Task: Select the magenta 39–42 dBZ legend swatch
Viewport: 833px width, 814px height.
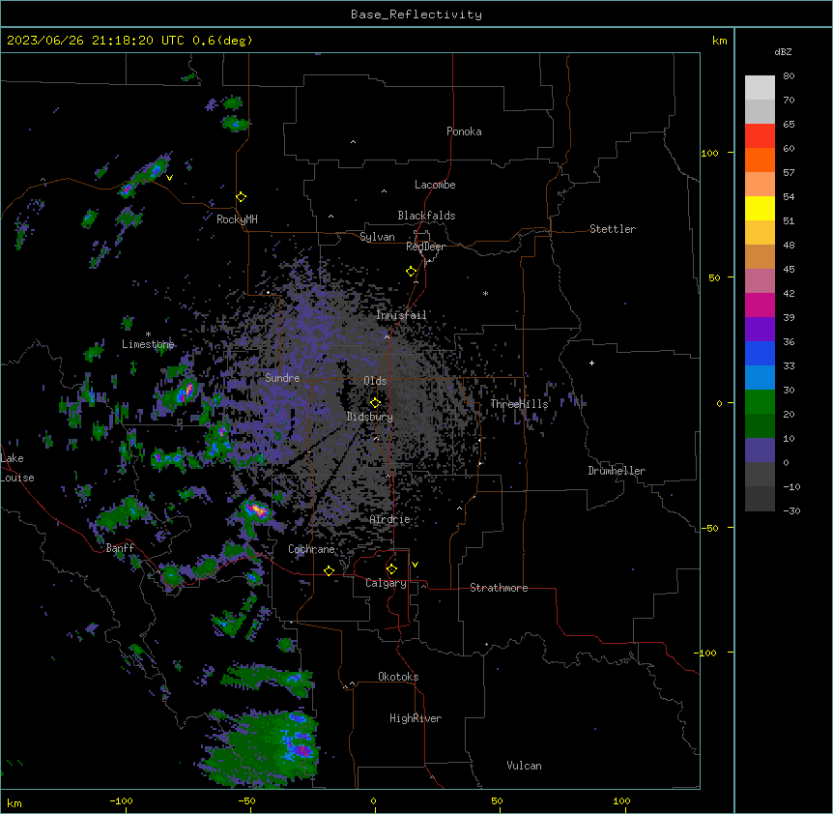Action: [x=760, y=305]
